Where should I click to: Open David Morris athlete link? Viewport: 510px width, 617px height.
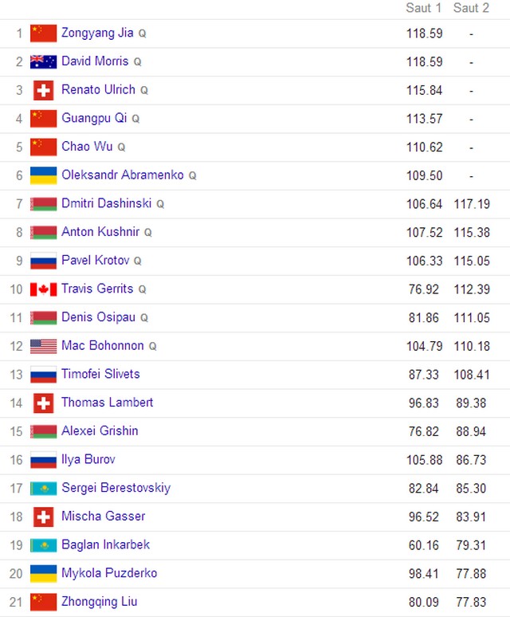95,61
